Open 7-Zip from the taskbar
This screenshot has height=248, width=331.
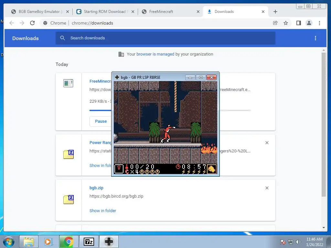(89, 242)
